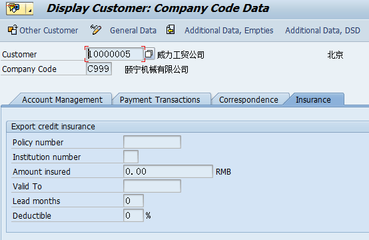Switch to the Correspondence tab
Viewport: 369px width, 240px height.
(248, 100)
